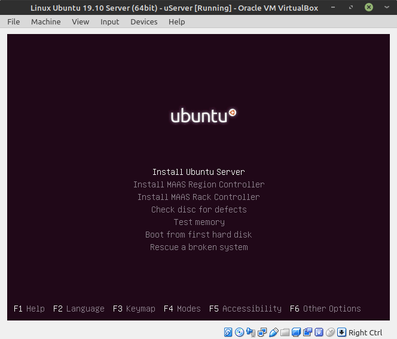
Task: Click F1 Help at screen bottom
Action: [29, 309]
